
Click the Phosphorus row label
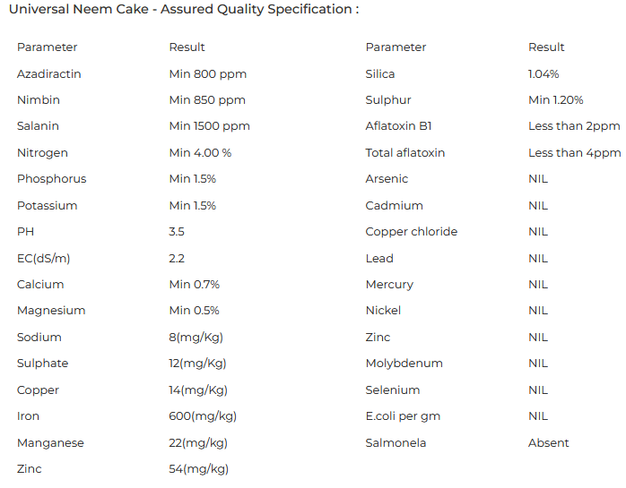pyautogui.click(x=51, y=179)
